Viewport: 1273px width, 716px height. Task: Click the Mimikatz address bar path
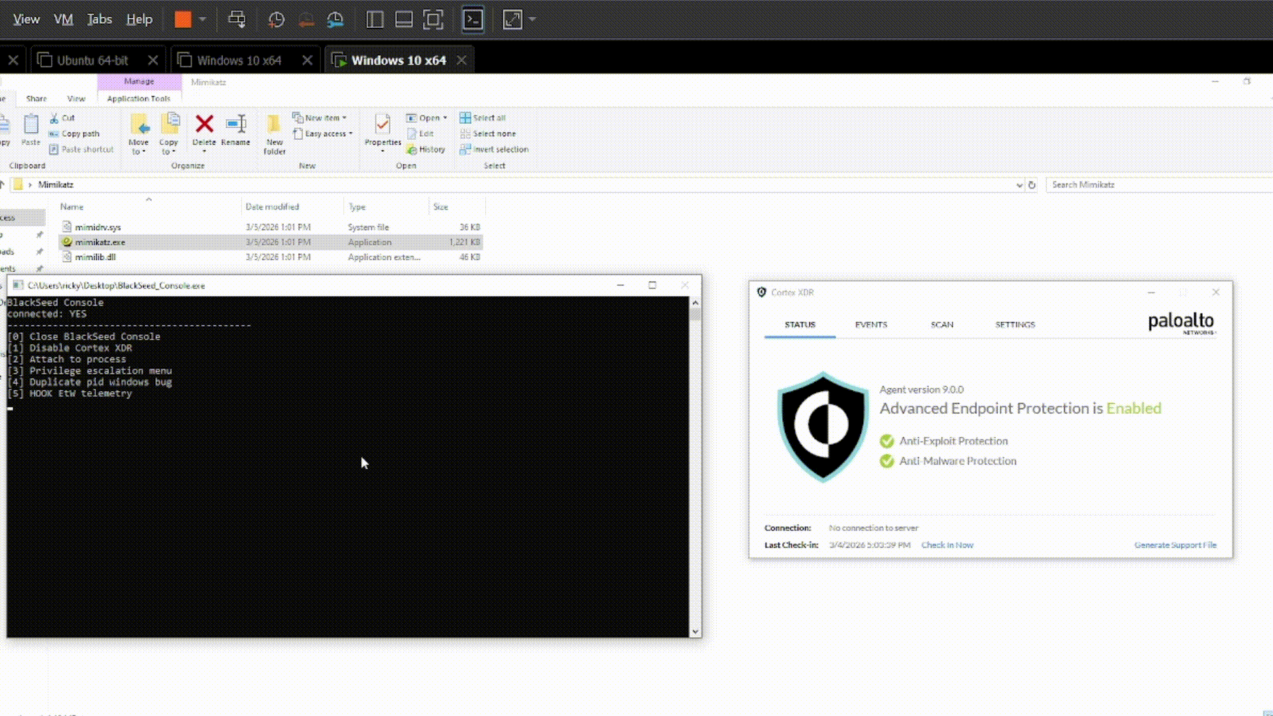pos(56,185)
